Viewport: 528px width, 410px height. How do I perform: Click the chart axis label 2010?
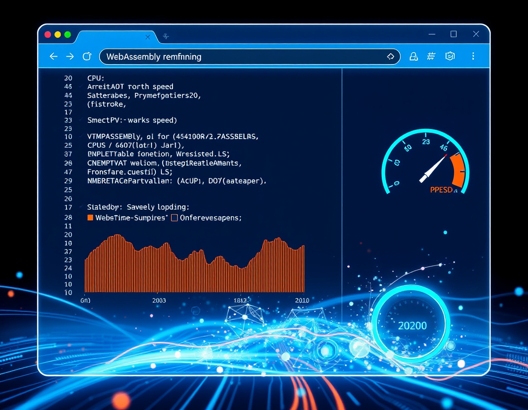coord(302,300)
